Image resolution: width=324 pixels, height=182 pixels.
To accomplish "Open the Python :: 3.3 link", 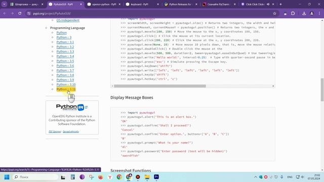I will (x=65, y=52).
